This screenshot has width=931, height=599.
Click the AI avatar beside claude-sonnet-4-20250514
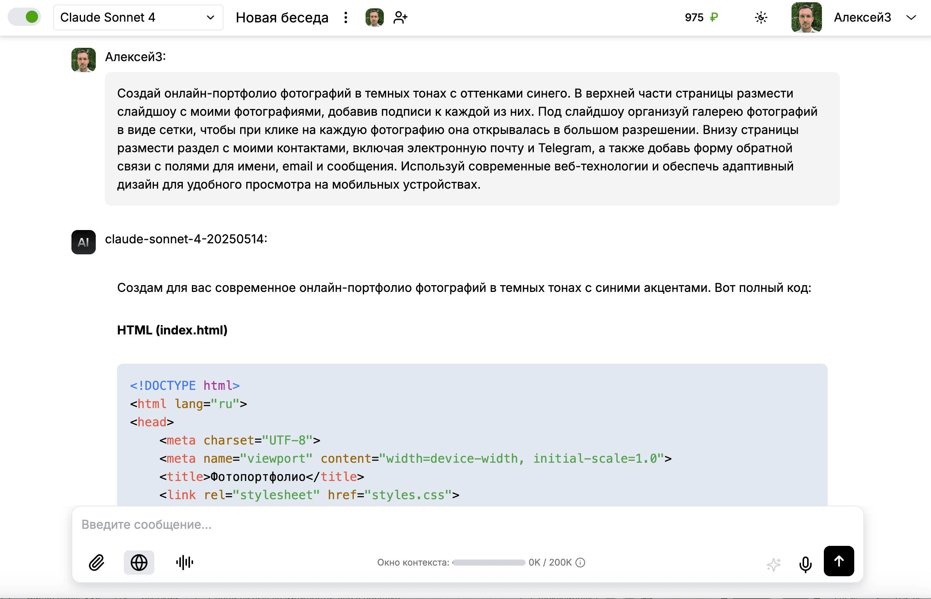click(83, 242)
